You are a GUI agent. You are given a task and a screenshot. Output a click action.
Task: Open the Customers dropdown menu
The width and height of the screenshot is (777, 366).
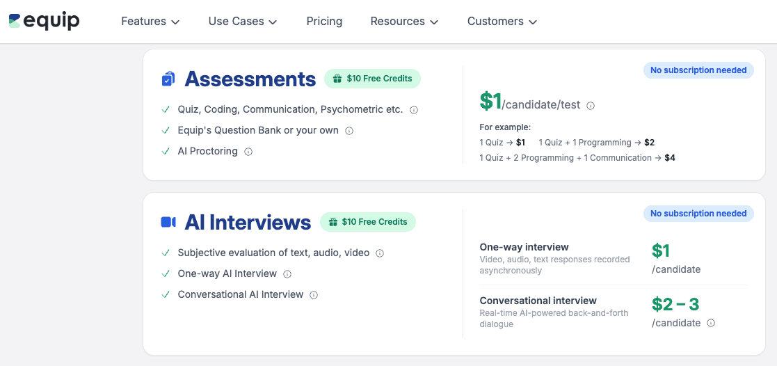click(x=502, y=22)
